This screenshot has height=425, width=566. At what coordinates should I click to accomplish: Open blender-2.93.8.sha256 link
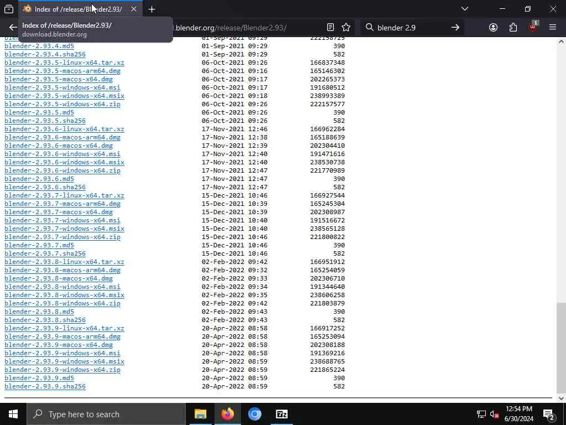pyautogui.click(x=45, y=320)
